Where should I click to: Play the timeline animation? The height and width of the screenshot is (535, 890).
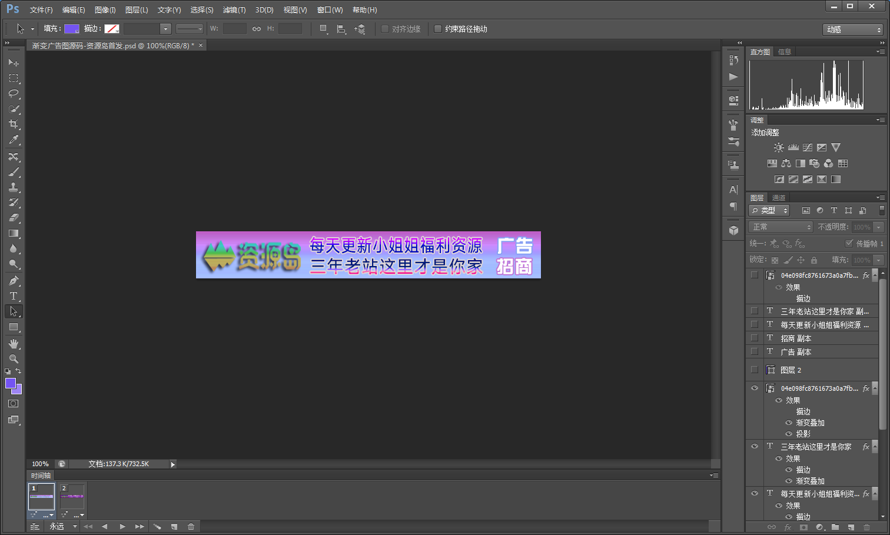point(122,527)
